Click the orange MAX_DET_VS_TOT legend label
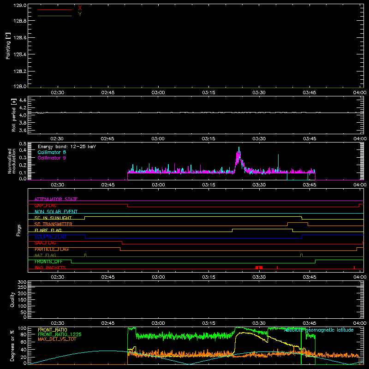The image size is (369, 369). click(x=57, y=339)
